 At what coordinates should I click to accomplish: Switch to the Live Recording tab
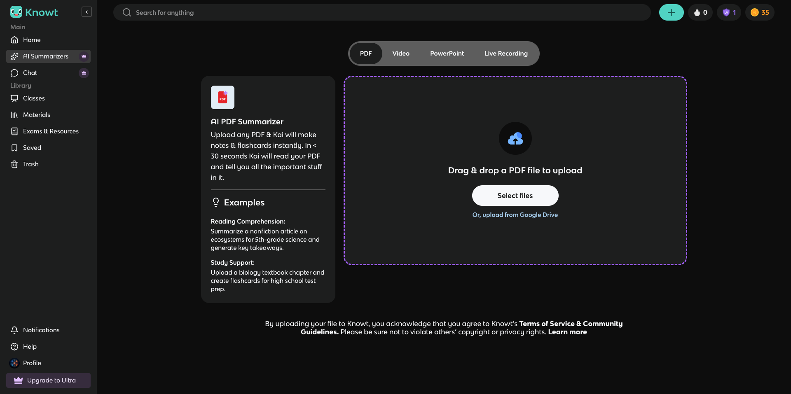click(x=506, y=54)
